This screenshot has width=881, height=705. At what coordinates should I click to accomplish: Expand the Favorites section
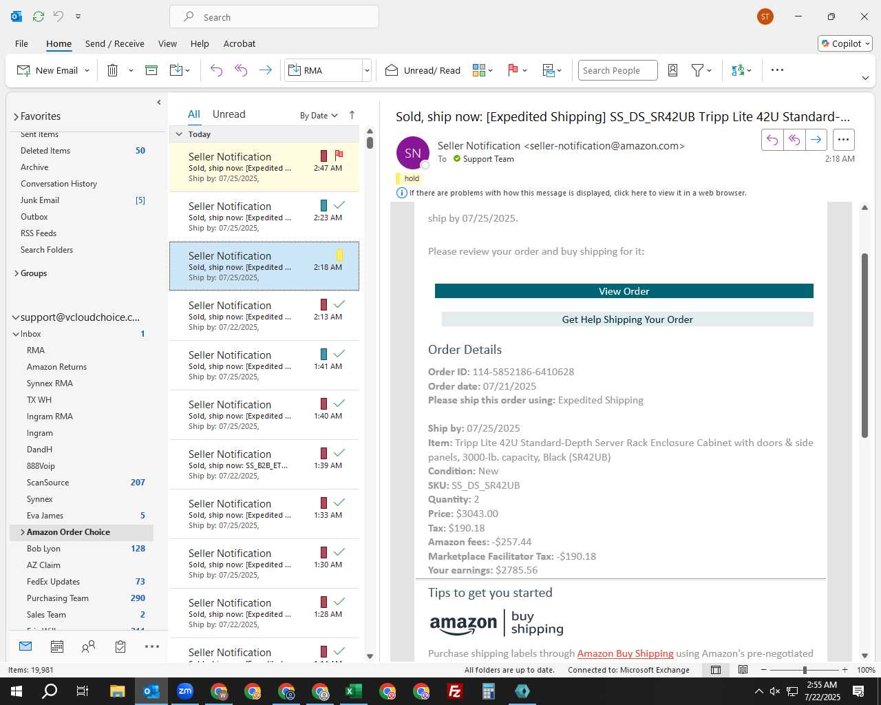pyautogui.click(x=16, y=117)
